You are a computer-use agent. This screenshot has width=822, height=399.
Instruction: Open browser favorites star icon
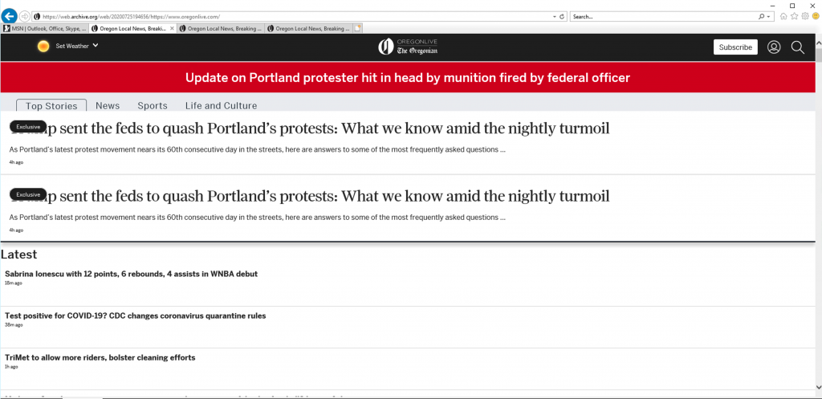coord(794,17)
